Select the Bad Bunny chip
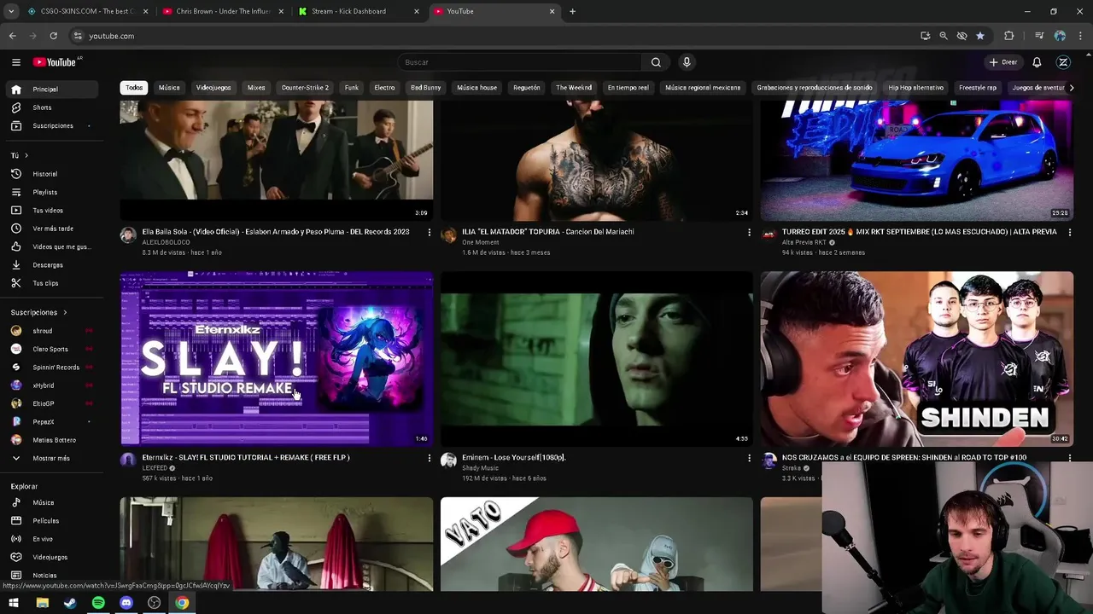Image resolution: width=1093 pixels, height=614 pixels. [x=425, y=88]
